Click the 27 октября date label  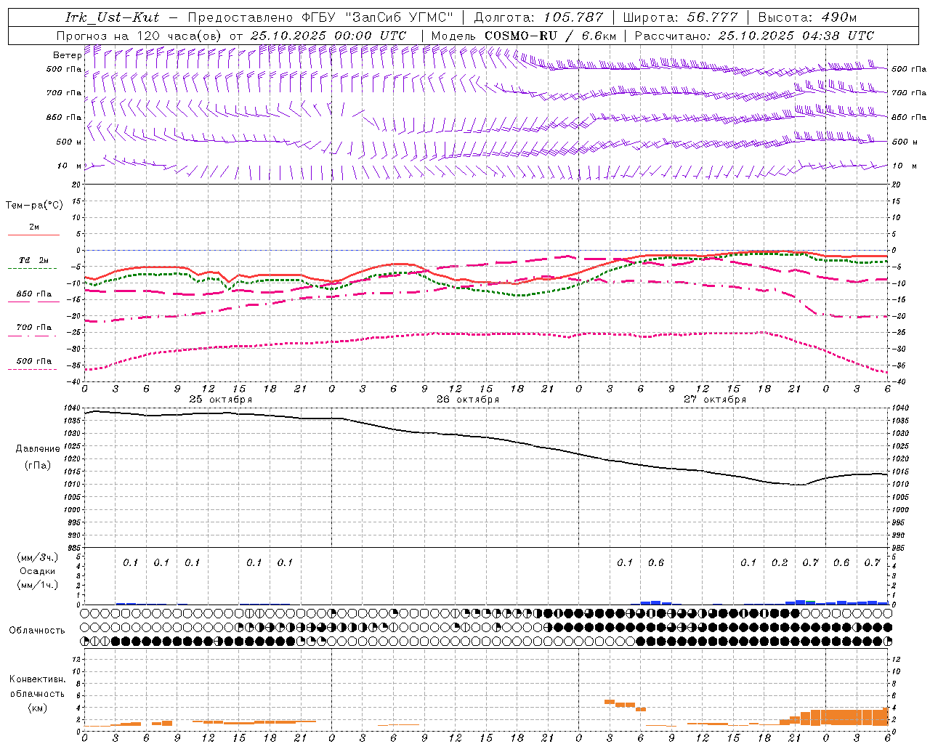tap(714, 400)
